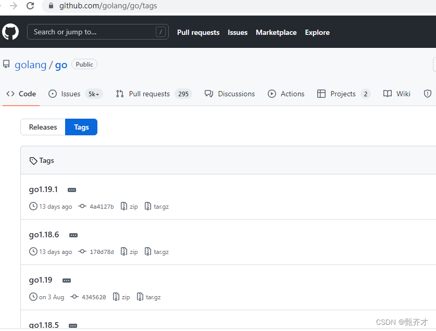Open the Wiki tab
436x331 pixels.
[x=397, y=94]
